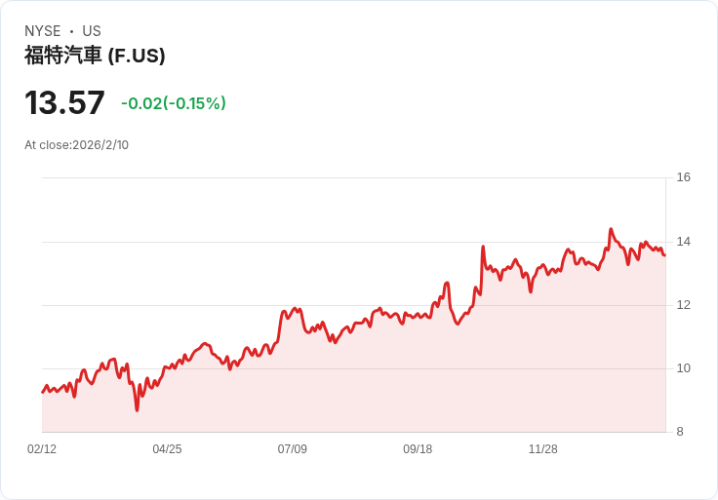Click the 12 label on price axis

pos(683,305)
